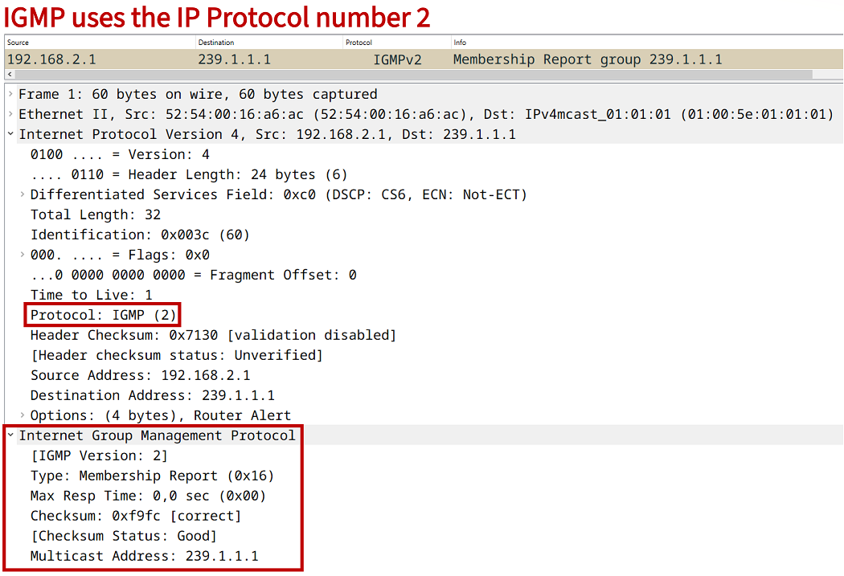Expand the Flags: 0x0 node
Viewport: 844px width, 576px height.
point(23,255)
